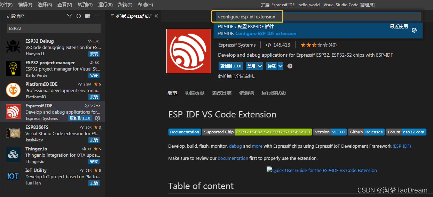Install the Thinger.io extension

(94, 162)
